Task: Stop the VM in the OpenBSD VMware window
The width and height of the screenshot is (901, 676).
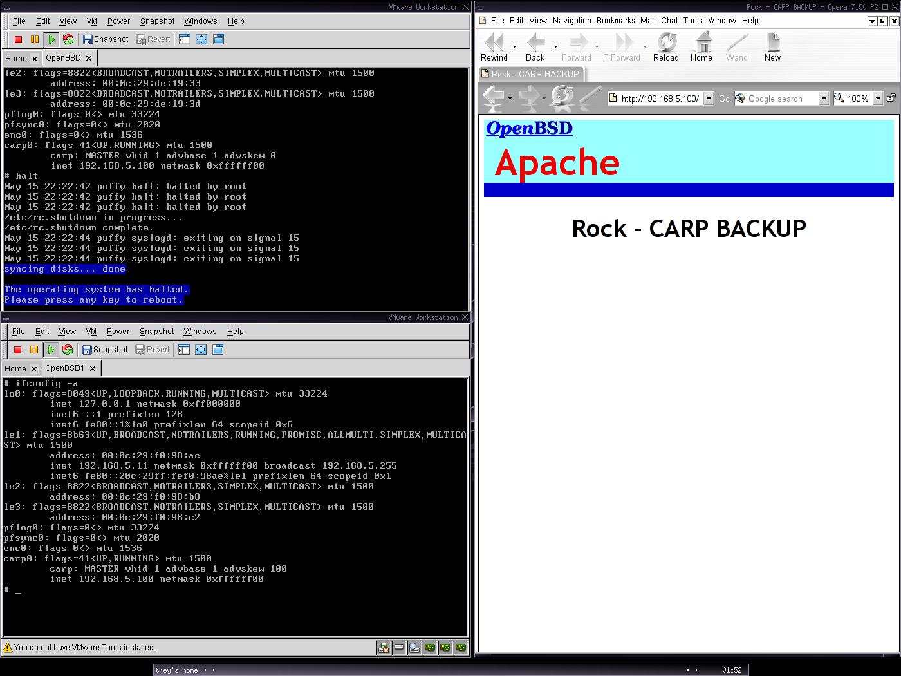Action: (18, 39)
